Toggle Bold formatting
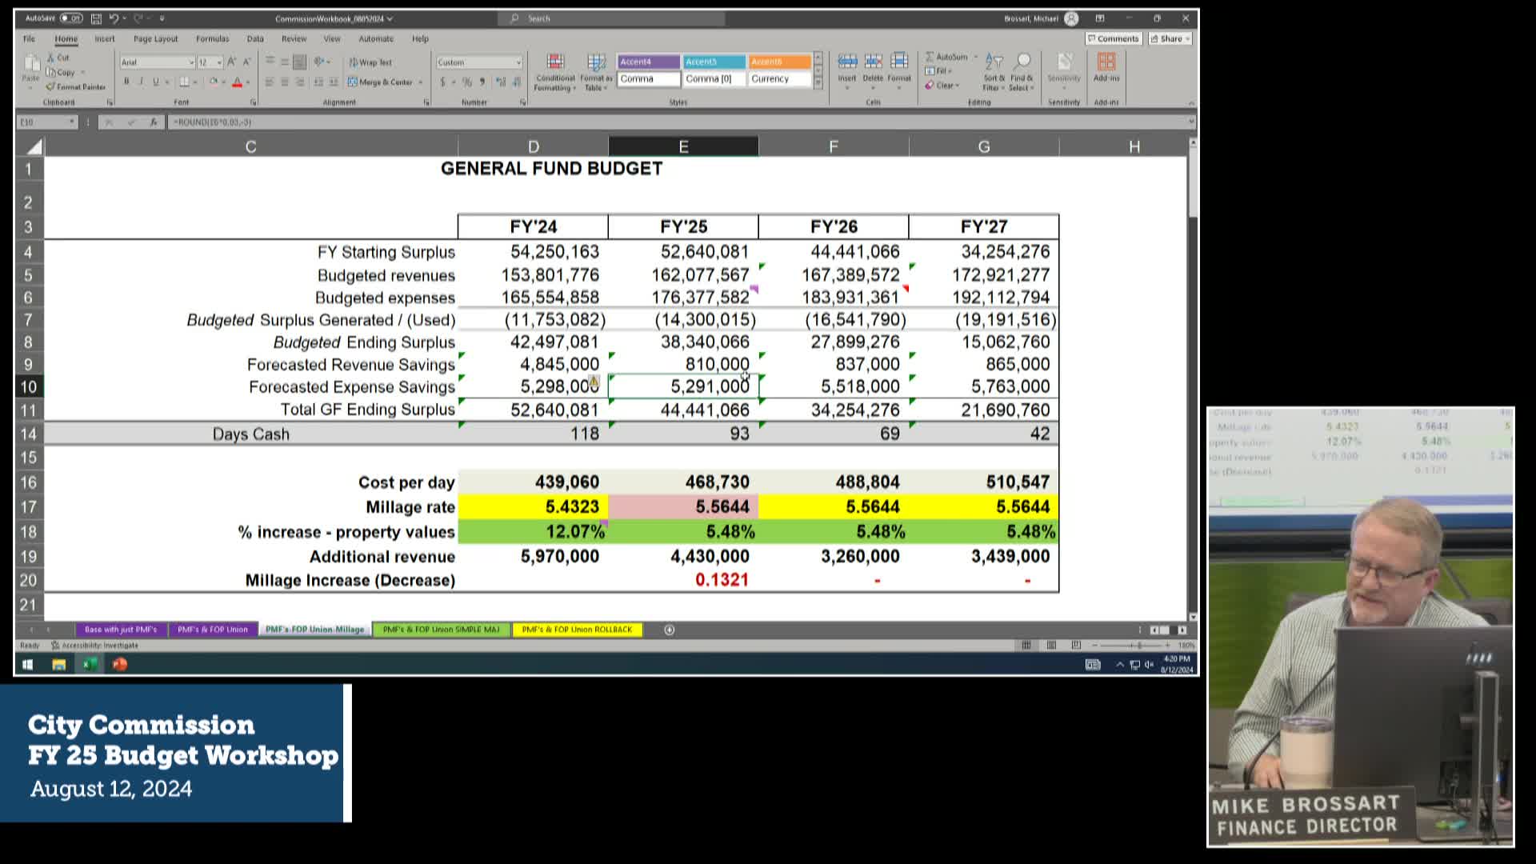This screenshot has width=1536, height=864. coord(126,82)
